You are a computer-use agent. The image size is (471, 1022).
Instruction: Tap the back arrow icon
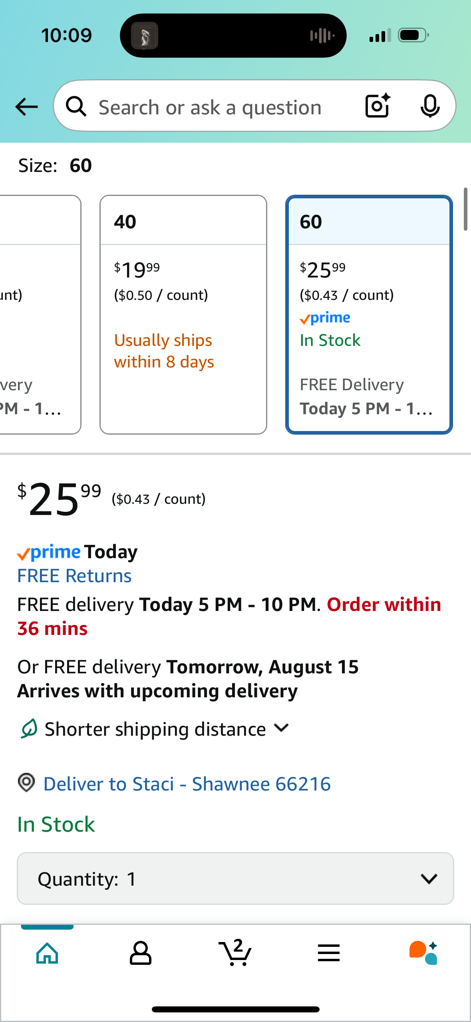(26, 107)
